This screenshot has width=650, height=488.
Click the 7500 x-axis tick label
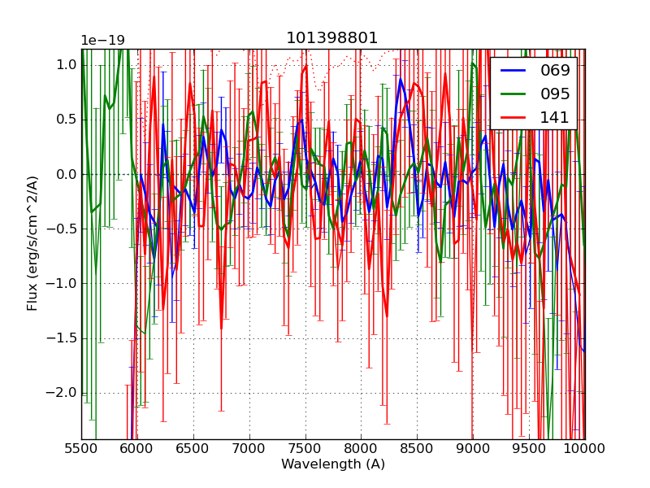click(305, 448)
